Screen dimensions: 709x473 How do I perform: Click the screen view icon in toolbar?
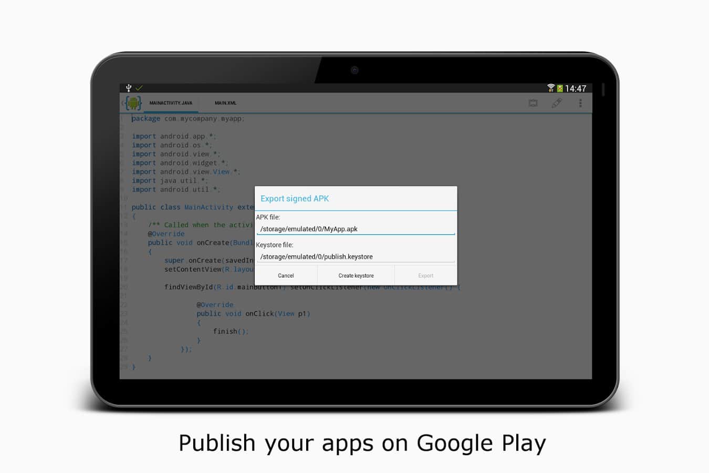click(533, 103)
